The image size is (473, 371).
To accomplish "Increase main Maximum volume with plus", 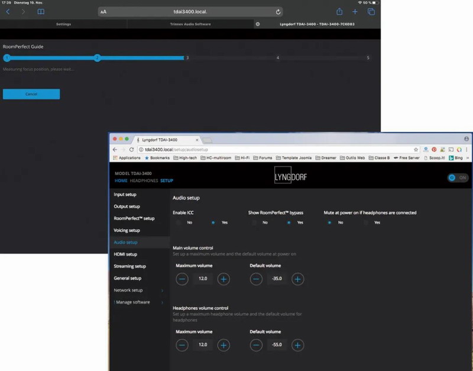I will (x=223, y=279).
